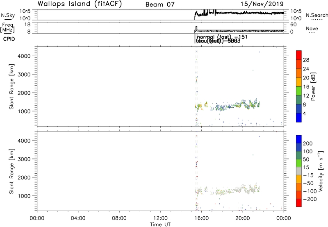Click the 1000 km label in velocity panel

click(24, 196)
